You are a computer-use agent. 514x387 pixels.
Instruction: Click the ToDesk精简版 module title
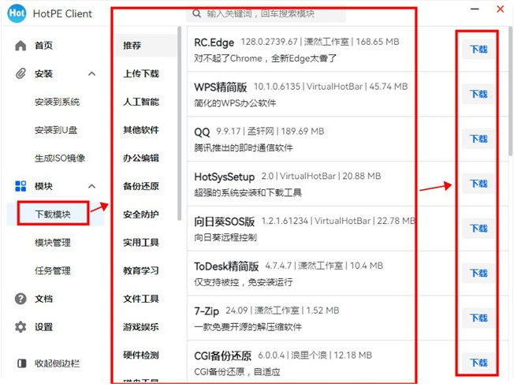tap(226, 266)
